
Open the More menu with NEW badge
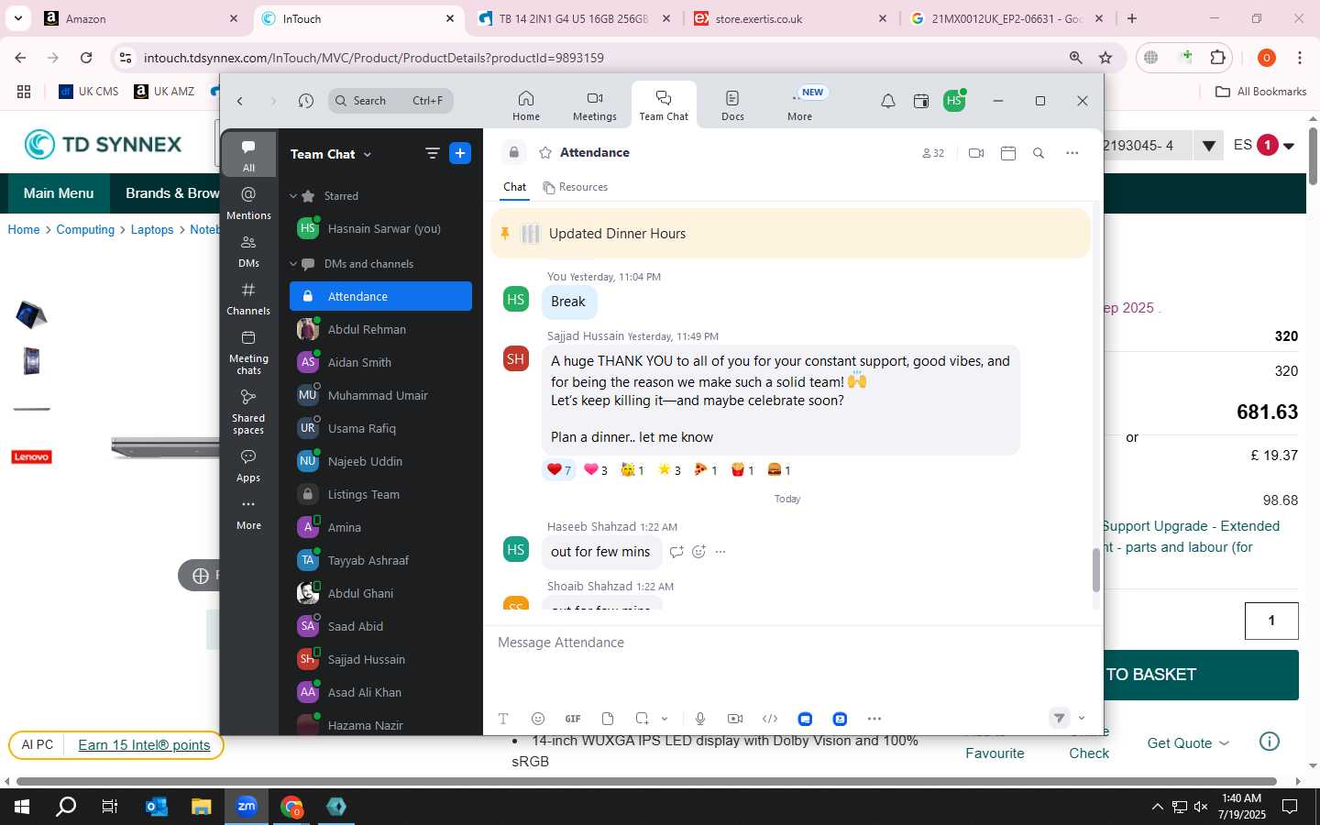[x=800, y=105]
